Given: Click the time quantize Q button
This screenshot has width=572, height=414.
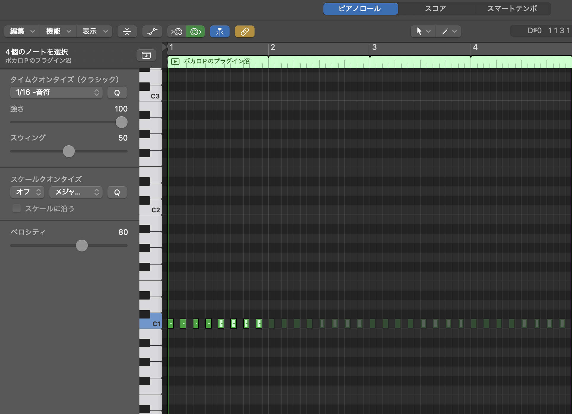Looking at the screenshot, I should (x=117, y=93).
